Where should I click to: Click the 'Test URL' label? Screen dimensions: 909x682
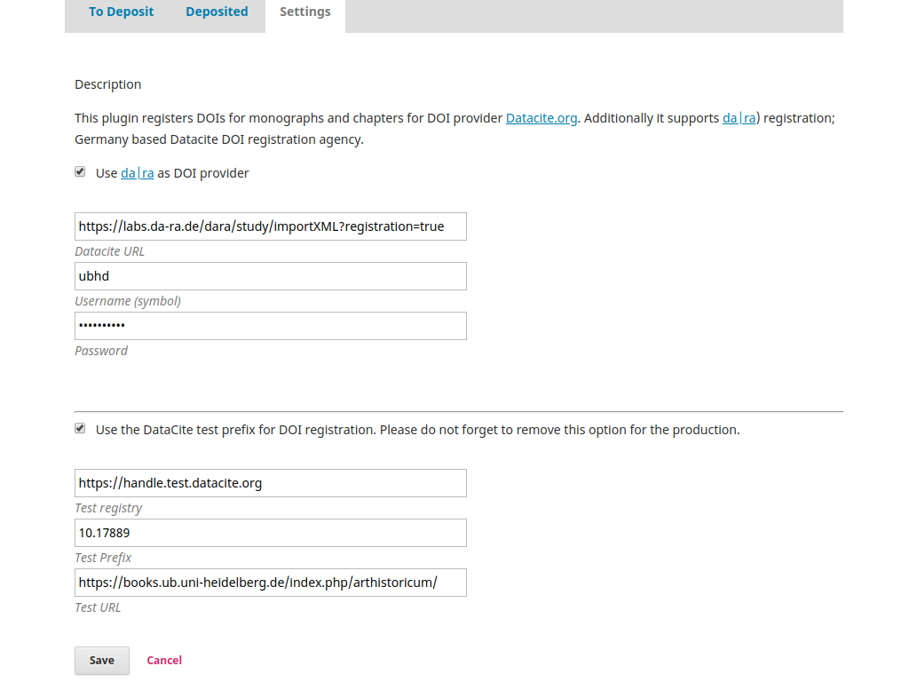[98, 607]
